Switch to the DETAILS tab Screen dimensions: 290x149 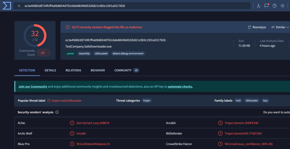[x=50, y=70]
